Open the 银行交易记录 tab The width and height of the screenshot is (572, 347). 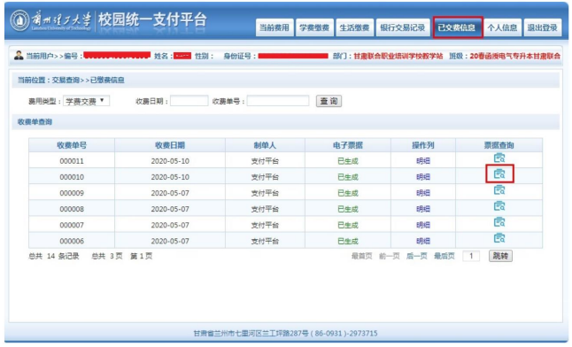[x=403, y=27]
